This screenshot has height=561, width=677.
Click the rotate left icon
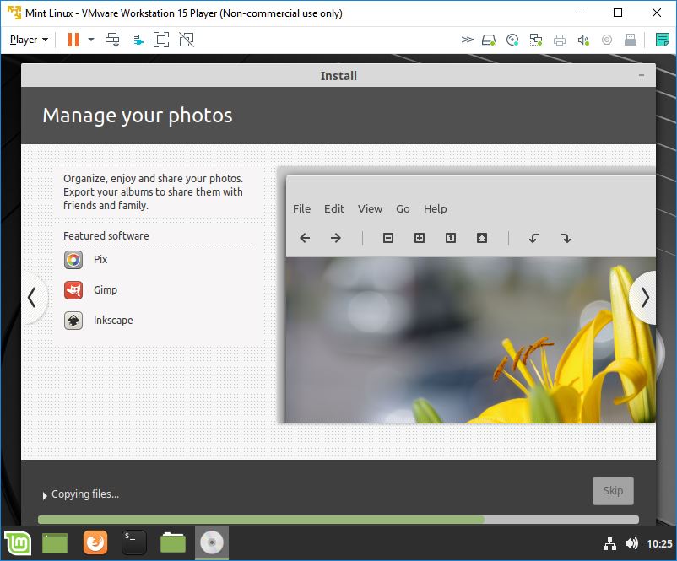tap(533, 238)
